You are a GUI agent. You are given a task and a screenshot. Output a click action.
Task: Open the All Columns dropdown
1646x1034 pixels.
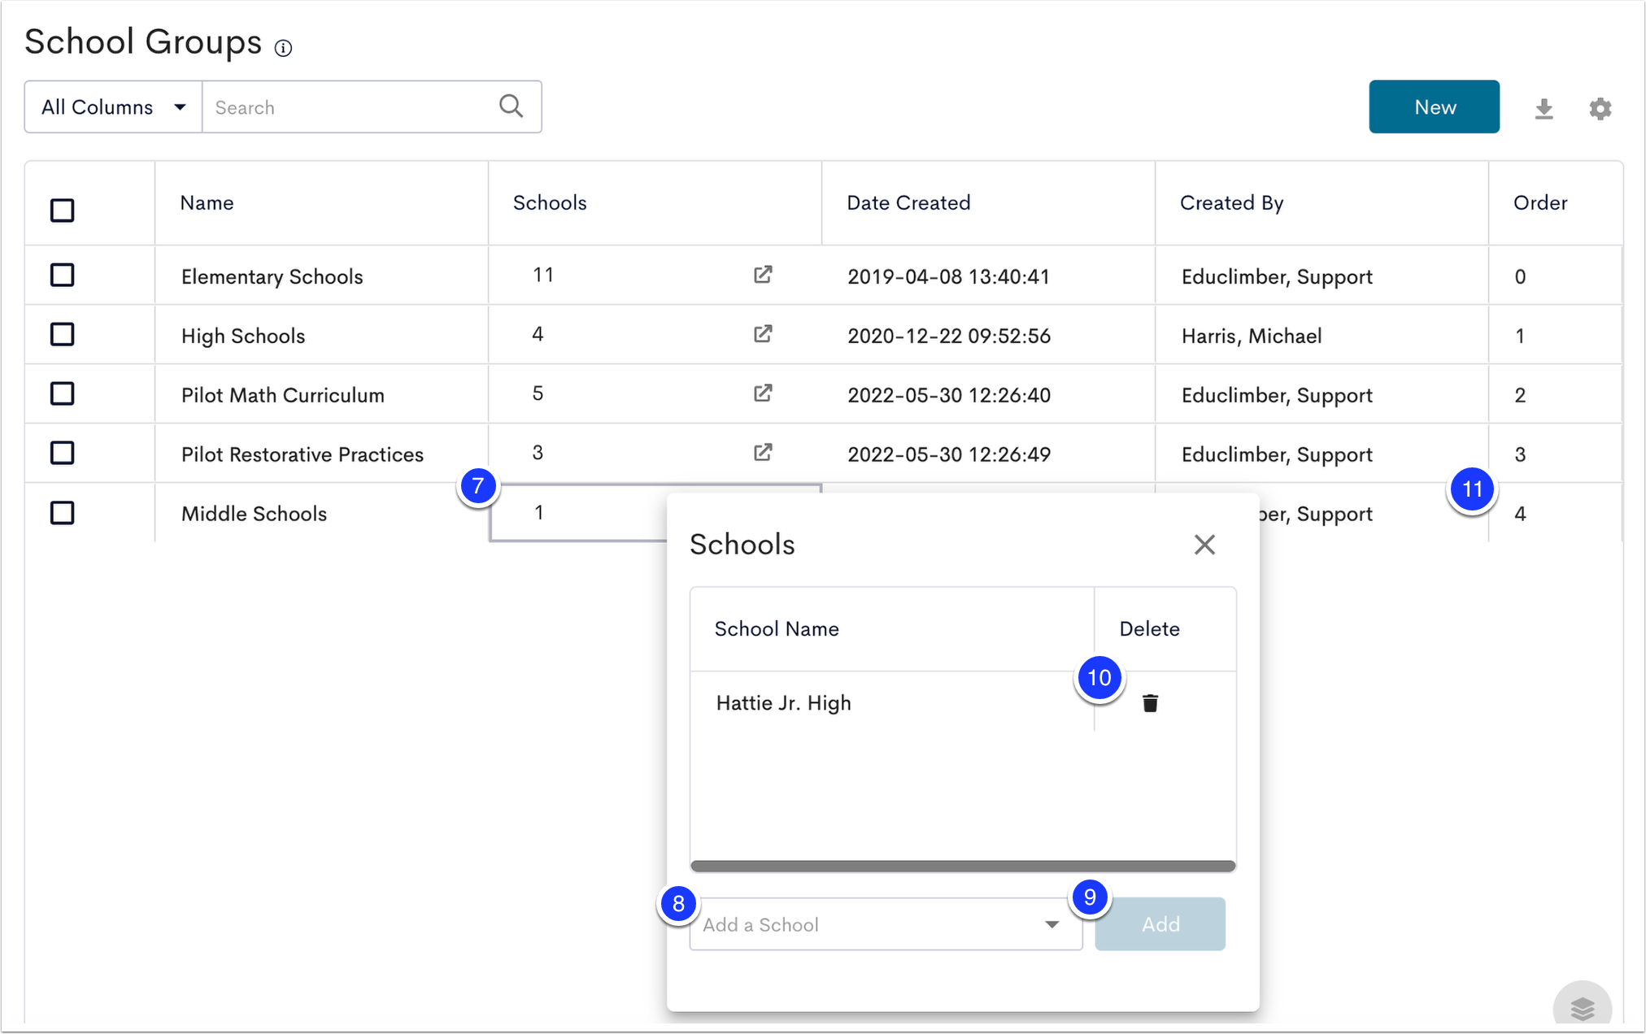pyautogui.click(x=113, y=106)
